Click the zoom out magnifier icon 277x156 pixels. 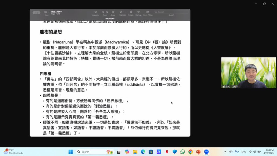tap(103, 12)
